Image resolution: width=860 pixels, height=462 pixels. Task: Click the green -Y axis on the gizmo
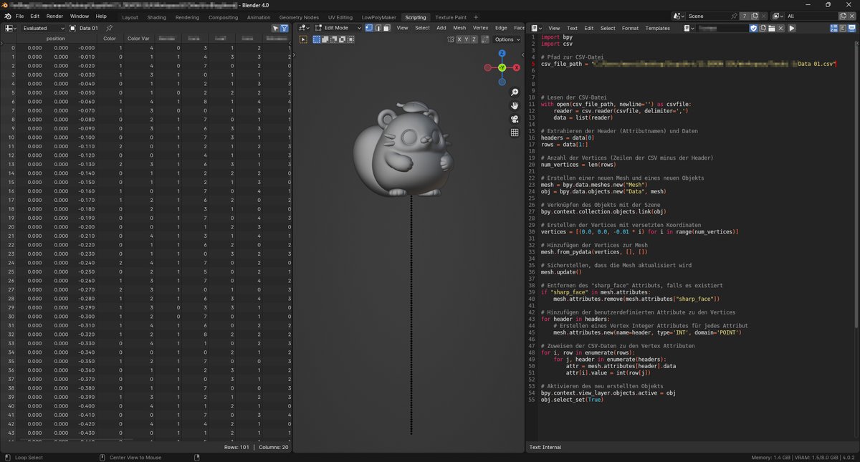coord(502,67)
